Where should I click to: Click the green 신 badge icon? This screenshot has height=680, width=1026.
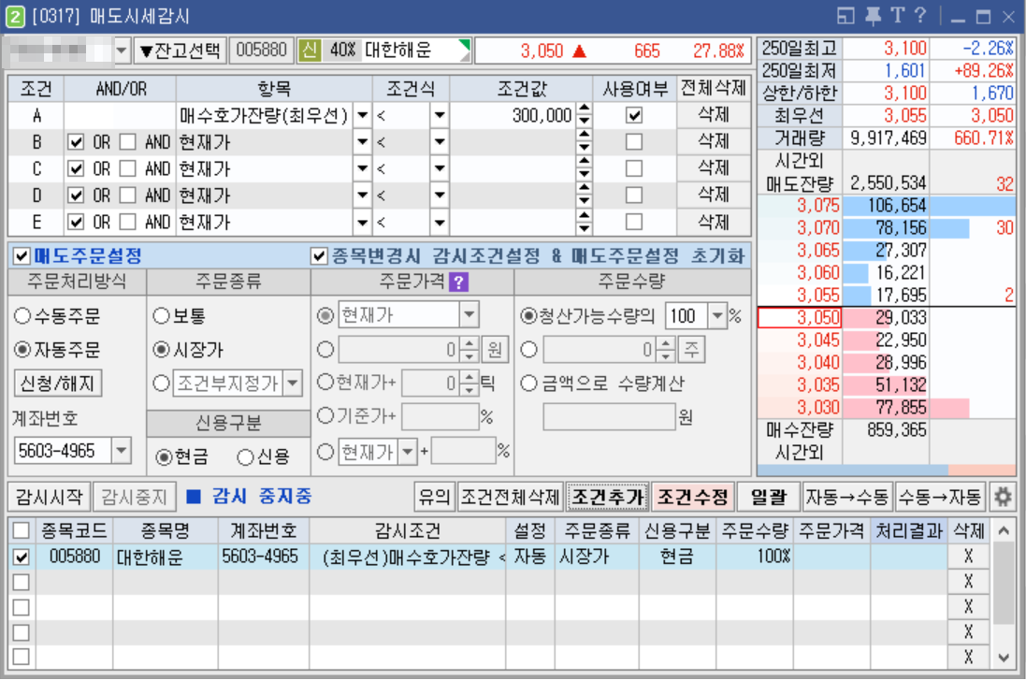(x=309, y=51)
